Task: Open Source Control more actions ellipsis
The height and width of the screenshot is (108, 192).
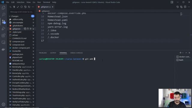Action: (x=33, y=7)
